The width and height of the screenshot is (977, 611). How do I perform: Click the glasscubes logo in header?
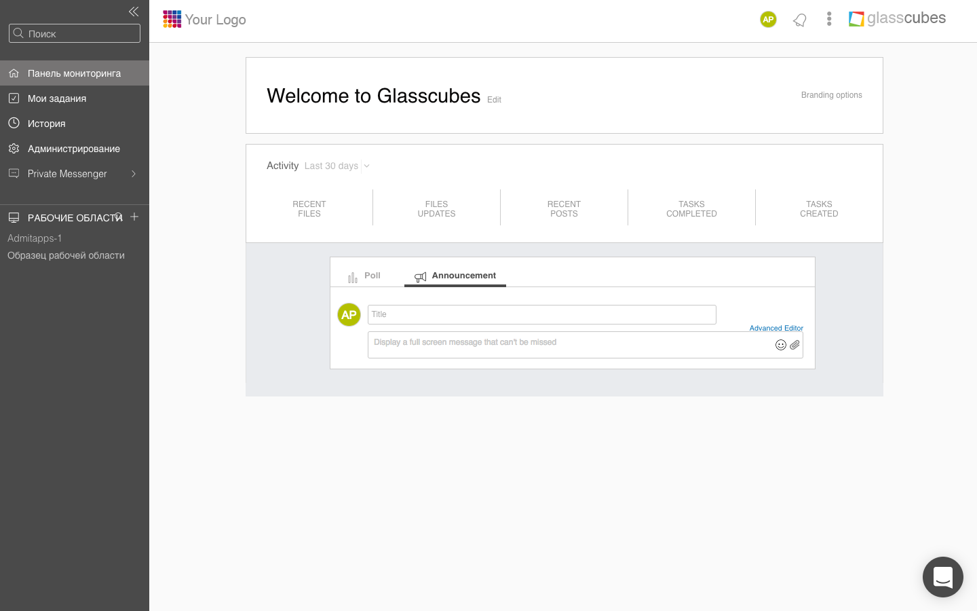coord(897,18)
